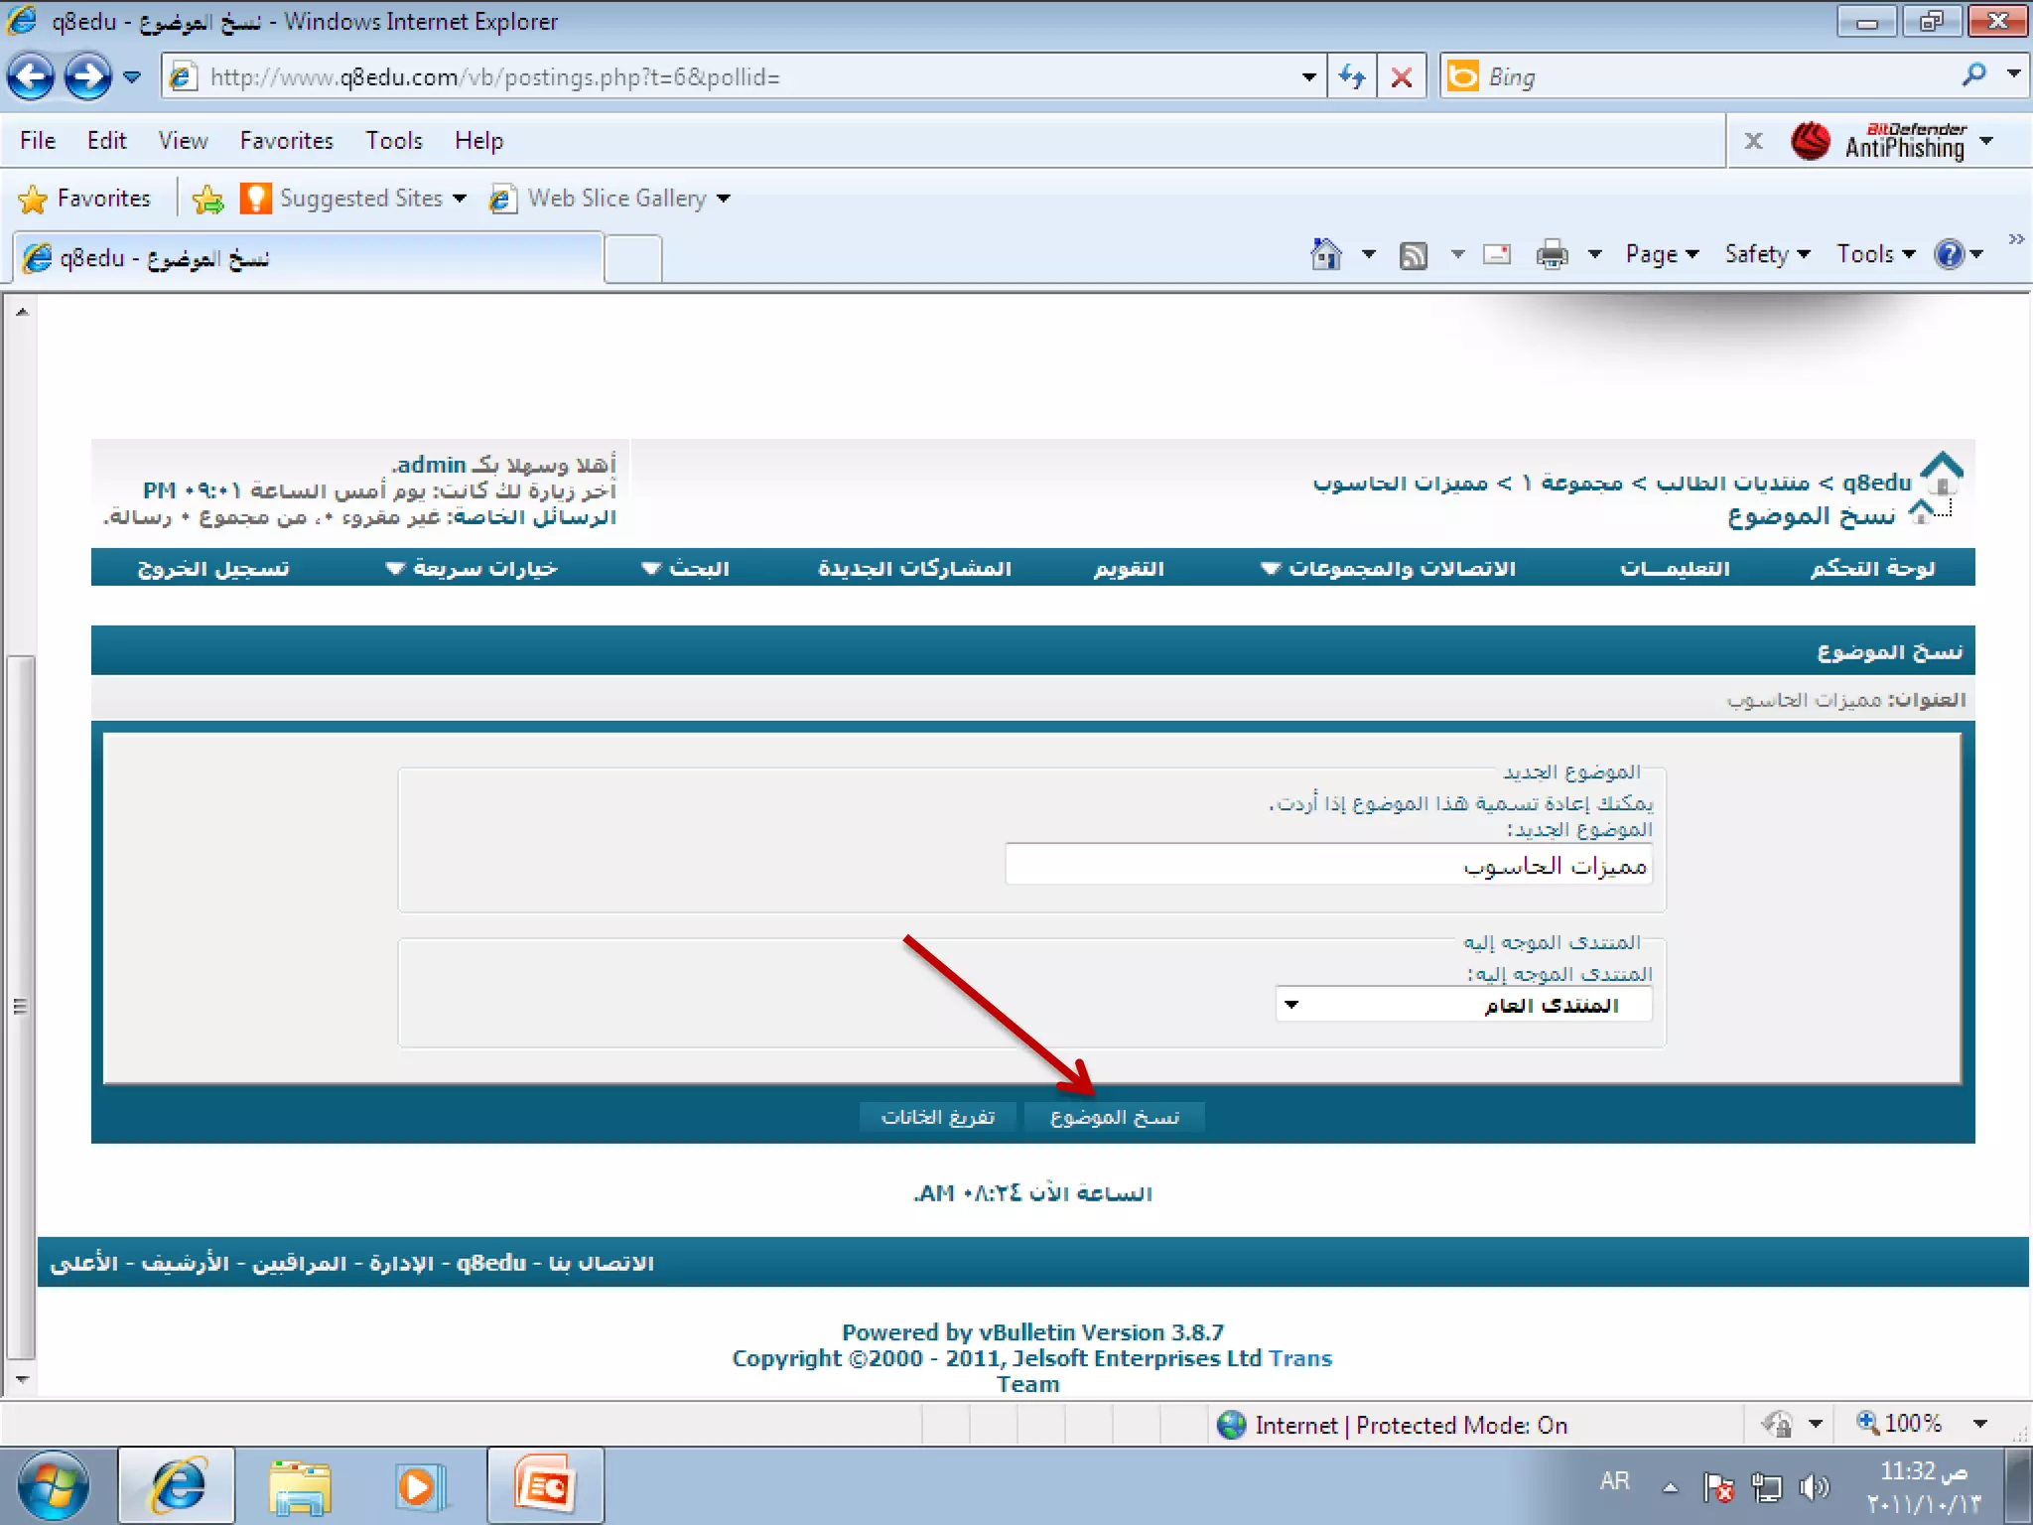Expand the البحث search dropdown
Viewport: 2033px width, 1525px height.
685,568
